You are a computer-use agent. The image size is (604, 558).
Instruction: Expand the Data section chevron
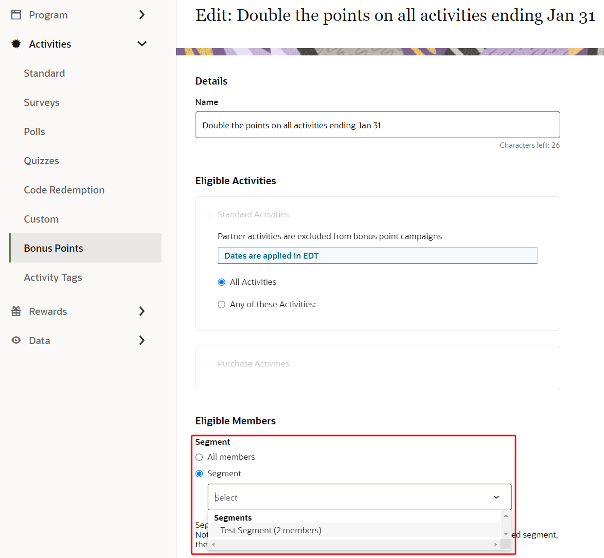point(142,340)
